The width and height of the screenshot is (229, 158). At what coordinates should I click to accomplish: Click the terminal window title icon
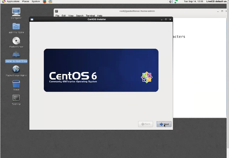[x=57, y=11]
